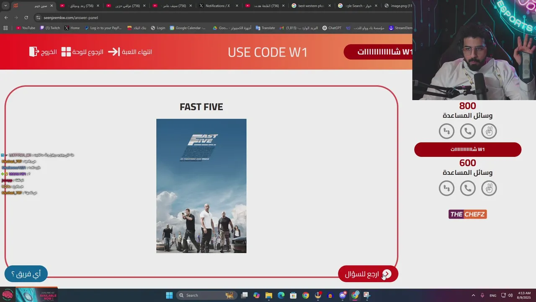Open the Twitch bookmark
This screenshot has width=536, height=302.
50,28
